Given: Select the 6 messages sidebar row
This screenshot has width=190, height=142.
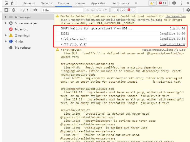Looking at the screenshot, I should (28, 17).
